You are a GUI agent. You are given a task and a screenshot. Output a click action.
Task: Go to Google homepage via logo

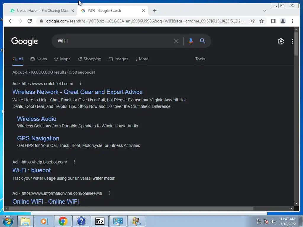(25, 41)
